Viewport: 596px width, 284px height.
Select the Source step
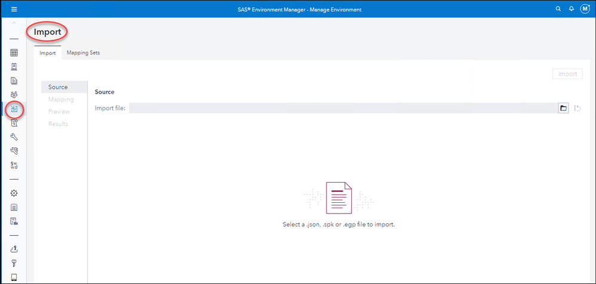coord(64,87)
